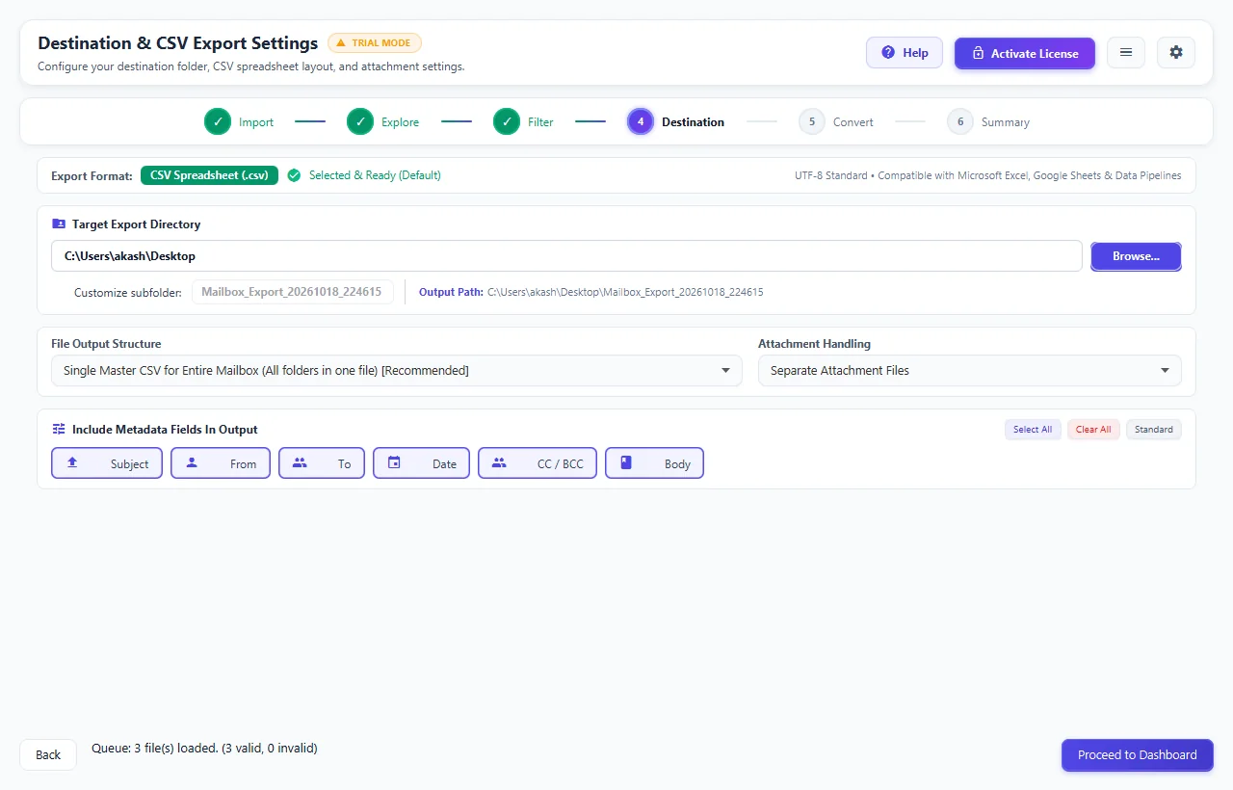This screenshot has height=790, width=1233.
Task: Click the TRIAL MODE badge
Action: (375, 42)
